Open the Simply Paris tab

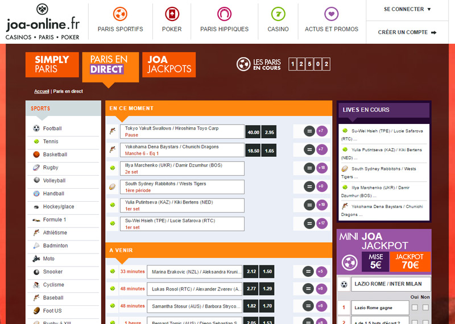pos(52,64)
